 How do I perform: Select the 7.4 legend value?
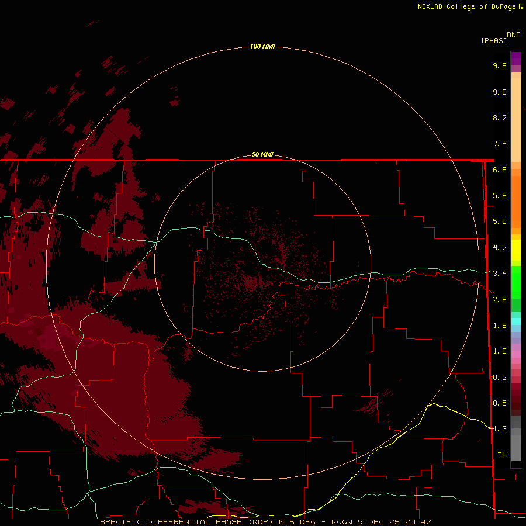pyautogui.click(x=500, y=144)
